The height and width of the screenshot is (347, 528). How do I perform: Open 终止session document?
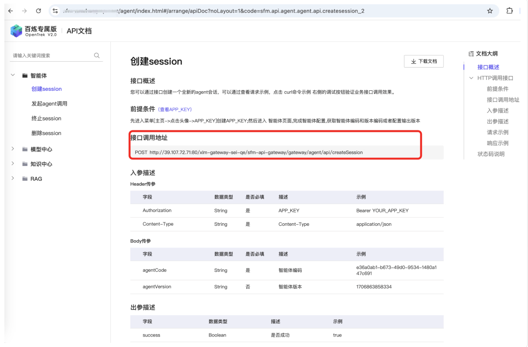tap(46, 119)
